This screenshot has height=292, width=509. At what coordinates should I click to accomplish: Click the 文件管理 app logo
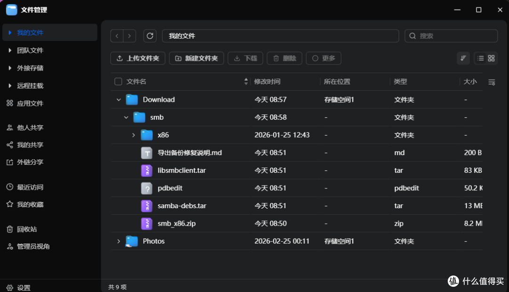pyautogui.click(x=12, y=10)
